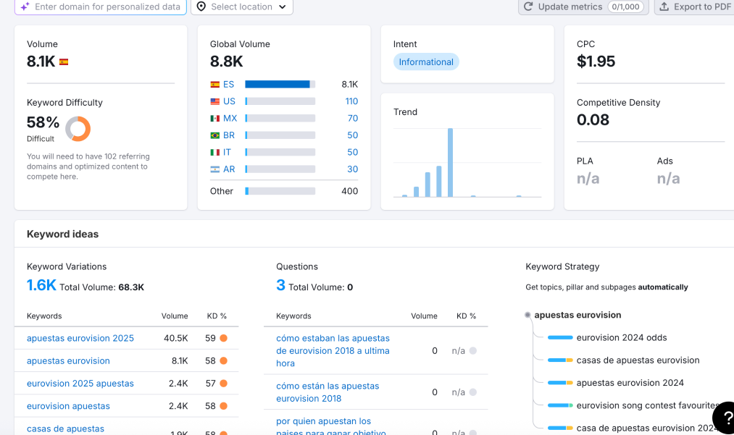Open the eurovision 2025 apuestas keyword link

click(x=80, y=384)
